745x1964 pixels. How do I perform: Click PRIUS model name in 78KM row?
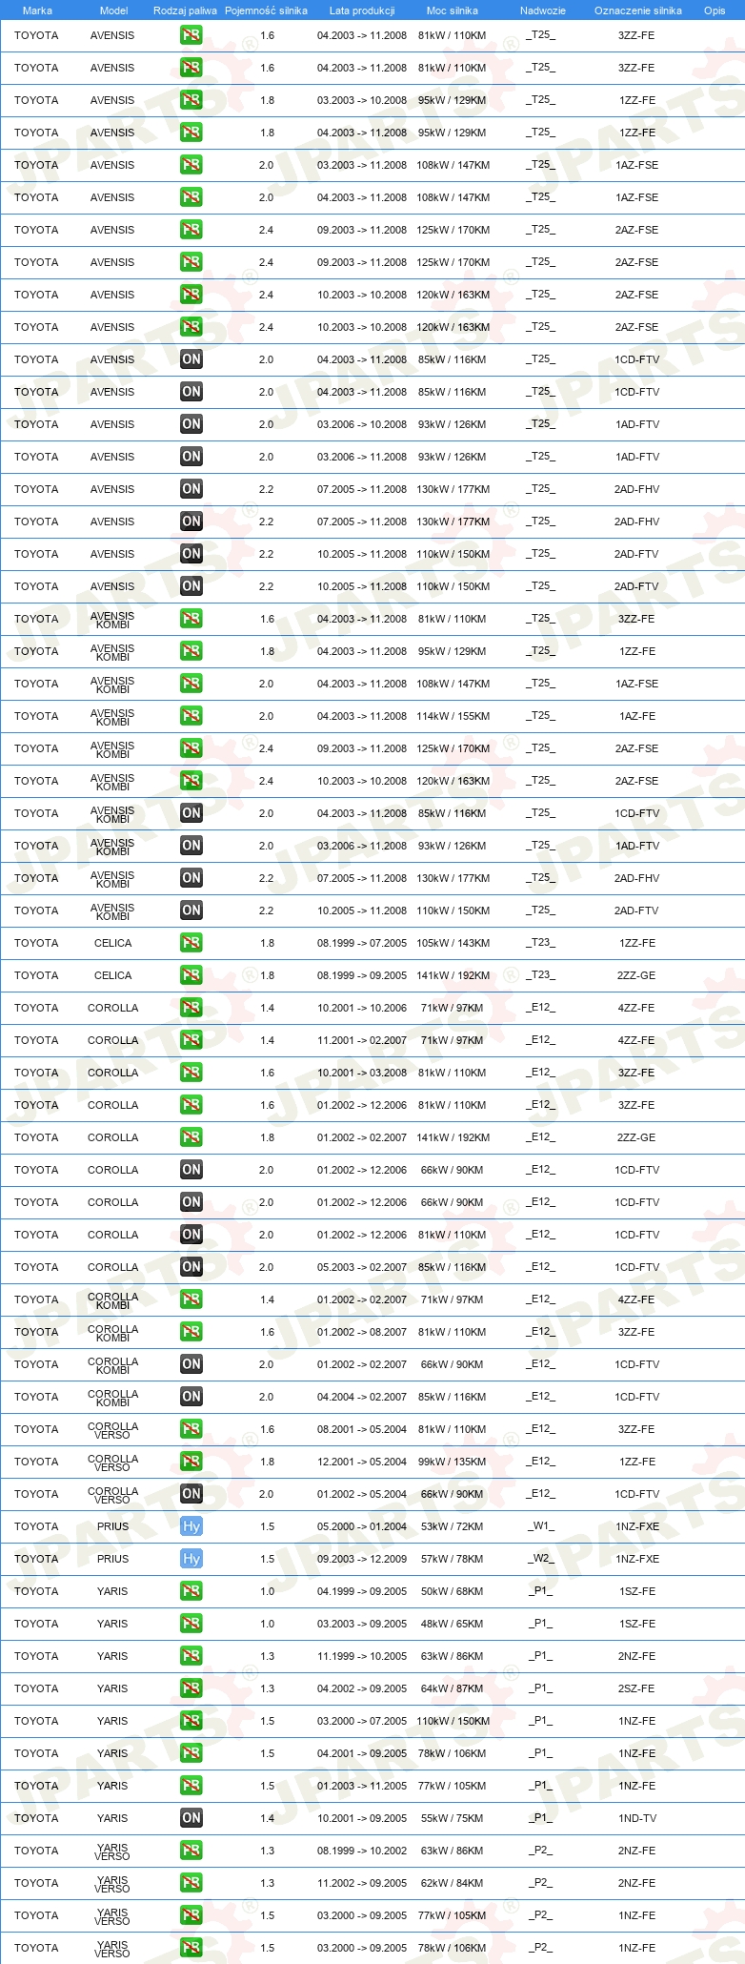pyautogui.click(x=112, y=1559)
